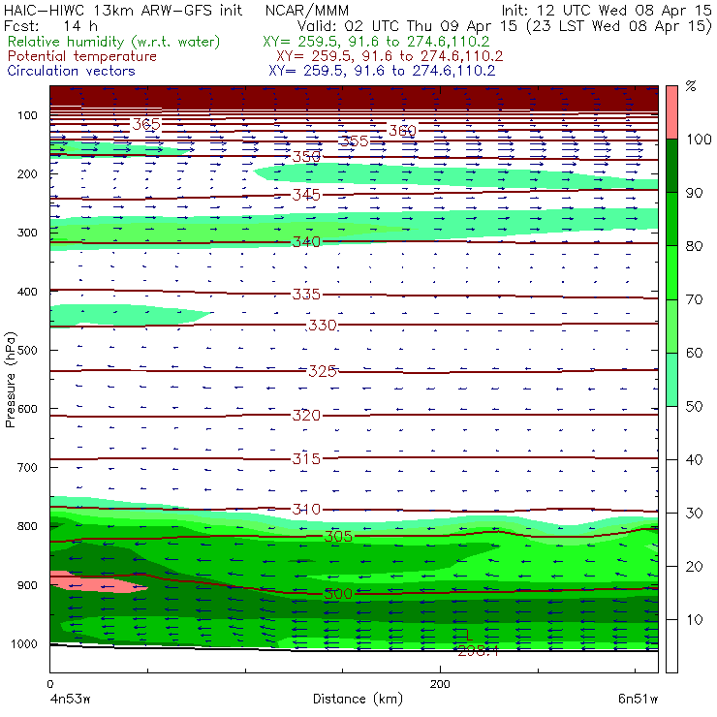Click the colorbar label 90
Image resolution: width=717 pixels, height=717 pixels.
point(694,193)
